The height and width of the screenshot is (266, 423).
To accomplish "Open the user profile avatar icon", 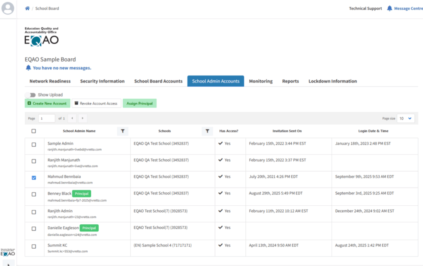I will (x=8, y=8).
